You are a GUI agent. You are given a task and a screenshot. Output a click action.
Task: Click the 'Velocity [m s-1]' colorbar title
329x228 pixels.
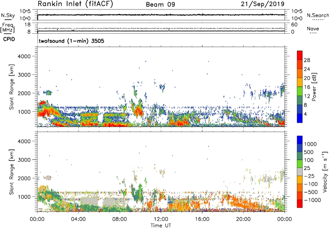click(325, 172)
